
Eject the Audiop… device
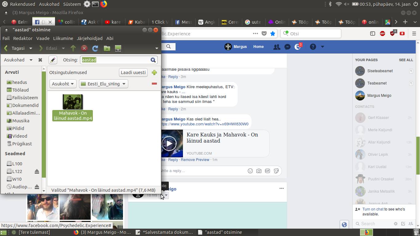pyautogui.click(x=37, y=187)
